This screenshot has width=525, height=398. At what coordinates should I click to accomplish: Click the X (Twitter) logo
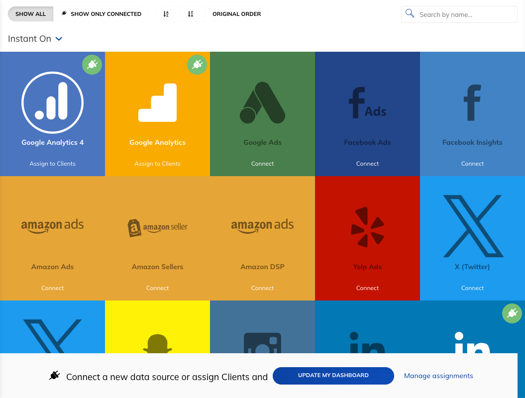pyautogui.click(x=472, y=226)
